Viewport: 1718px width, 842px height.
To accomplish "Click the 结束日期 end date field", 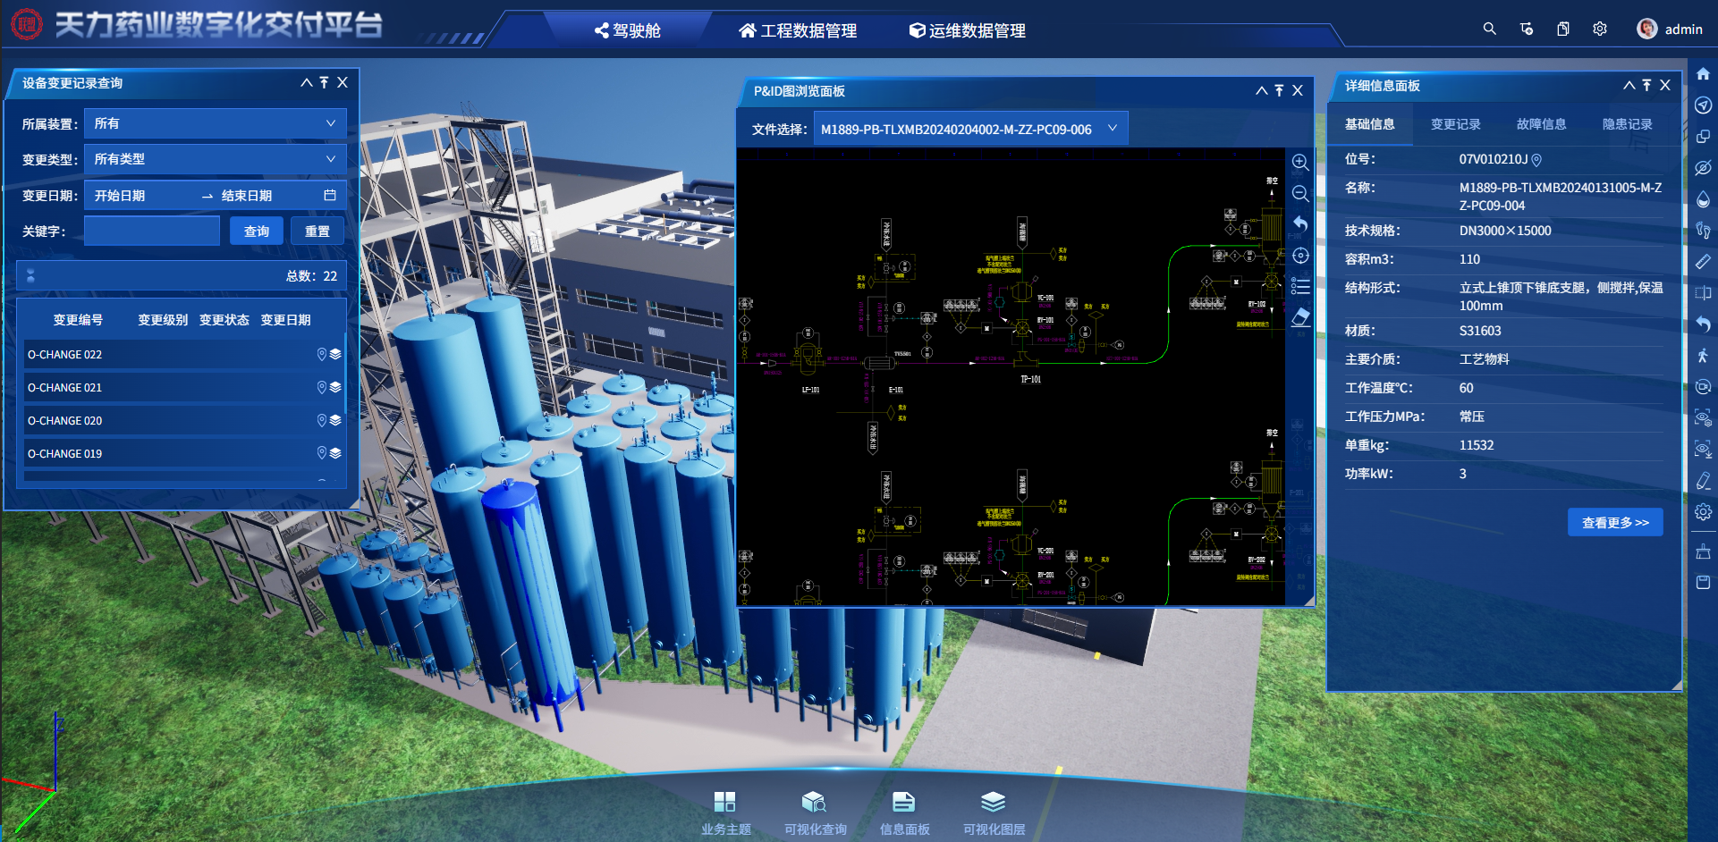I will (x=268, y=196).
